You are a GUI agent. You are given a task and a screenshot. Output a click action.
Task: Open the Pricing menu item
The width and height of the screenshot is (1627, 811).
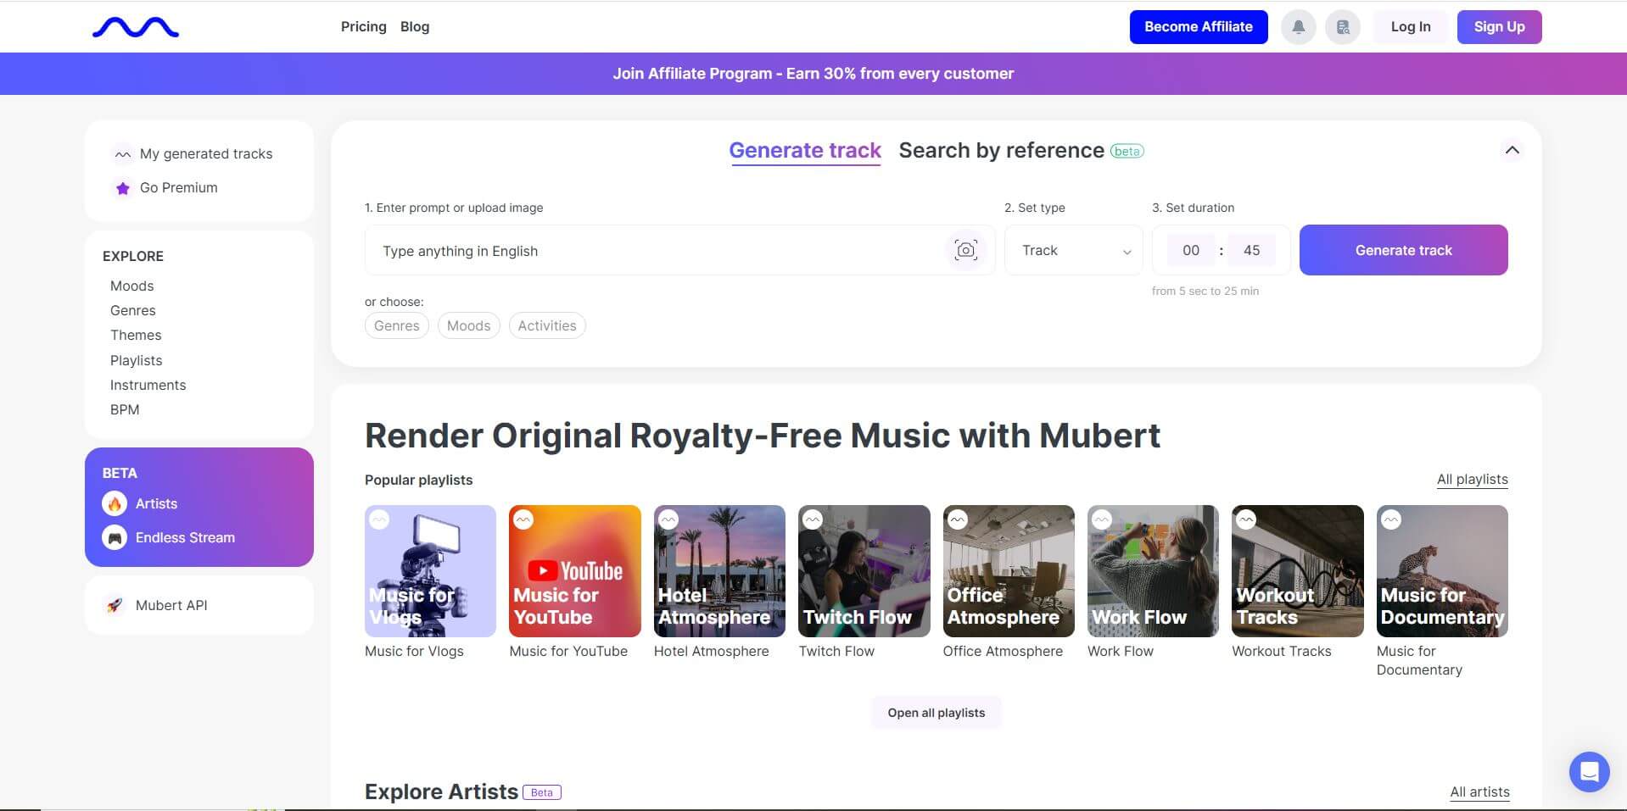click(363, 27)
